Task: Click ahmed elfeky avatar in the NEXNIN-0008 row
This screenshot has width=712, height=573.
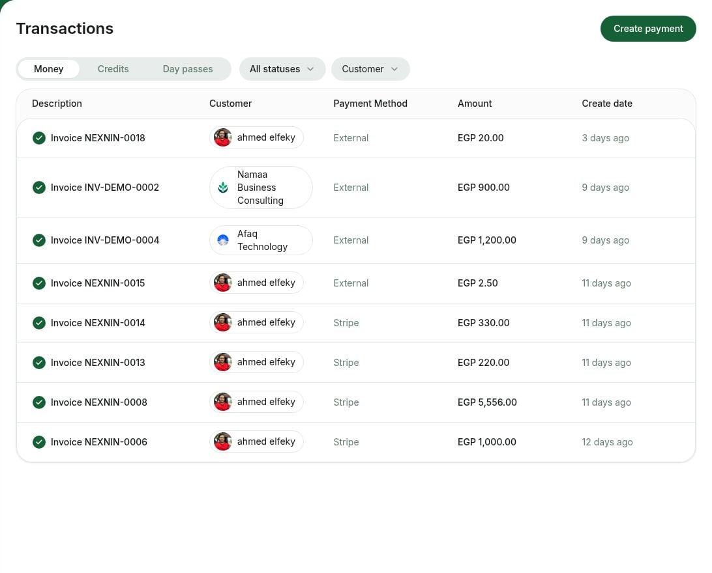Action: coord(223,402)
